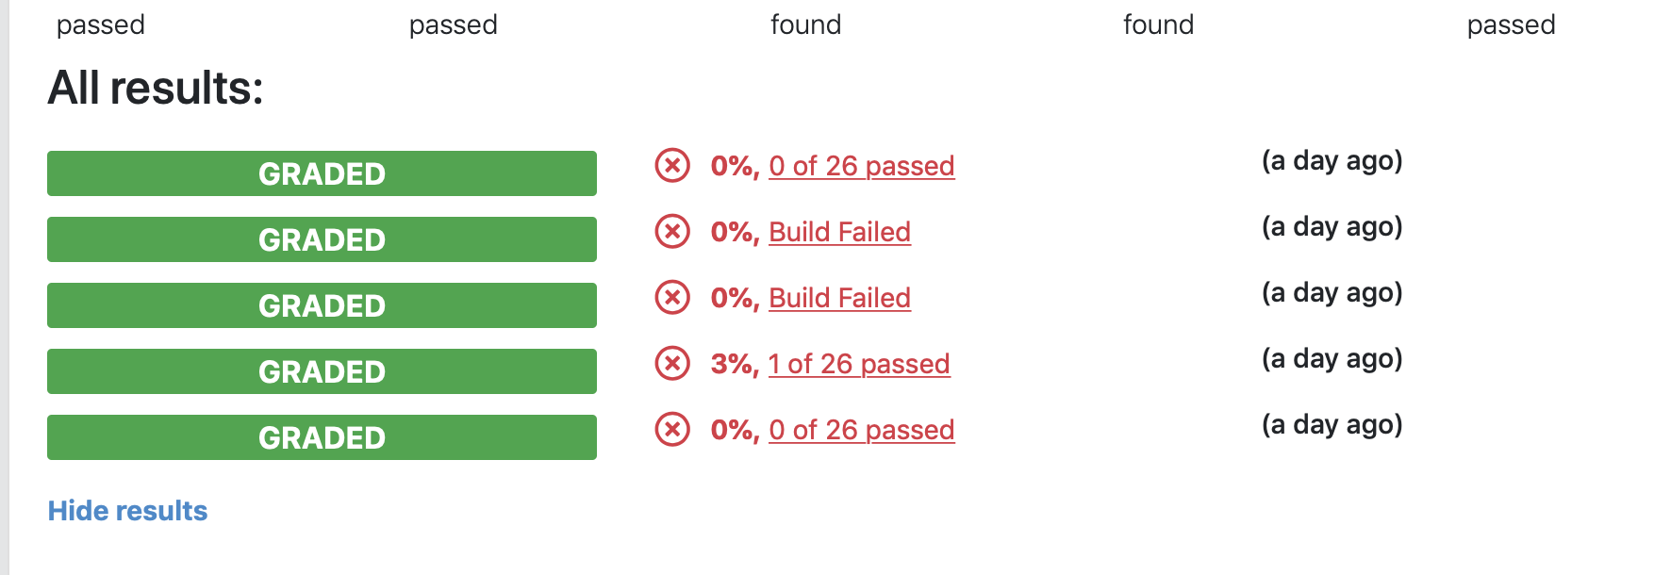Viewport: 1671px width, 575px height.
Task: Click the red X icon beside "1 of 26 passed"
Action: [671, 363]
